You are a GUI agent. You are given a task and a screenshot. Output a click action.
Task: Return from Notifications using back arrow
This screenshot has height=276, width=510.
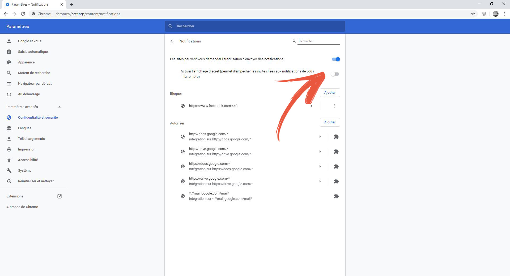(172, 41)
